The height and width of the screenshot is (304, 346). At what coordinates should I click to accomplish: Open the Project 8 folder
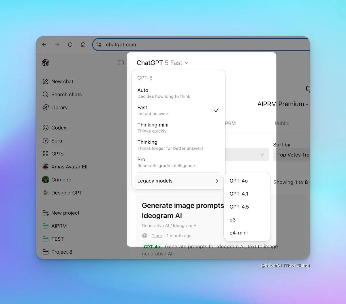click(x=57, y=252)
